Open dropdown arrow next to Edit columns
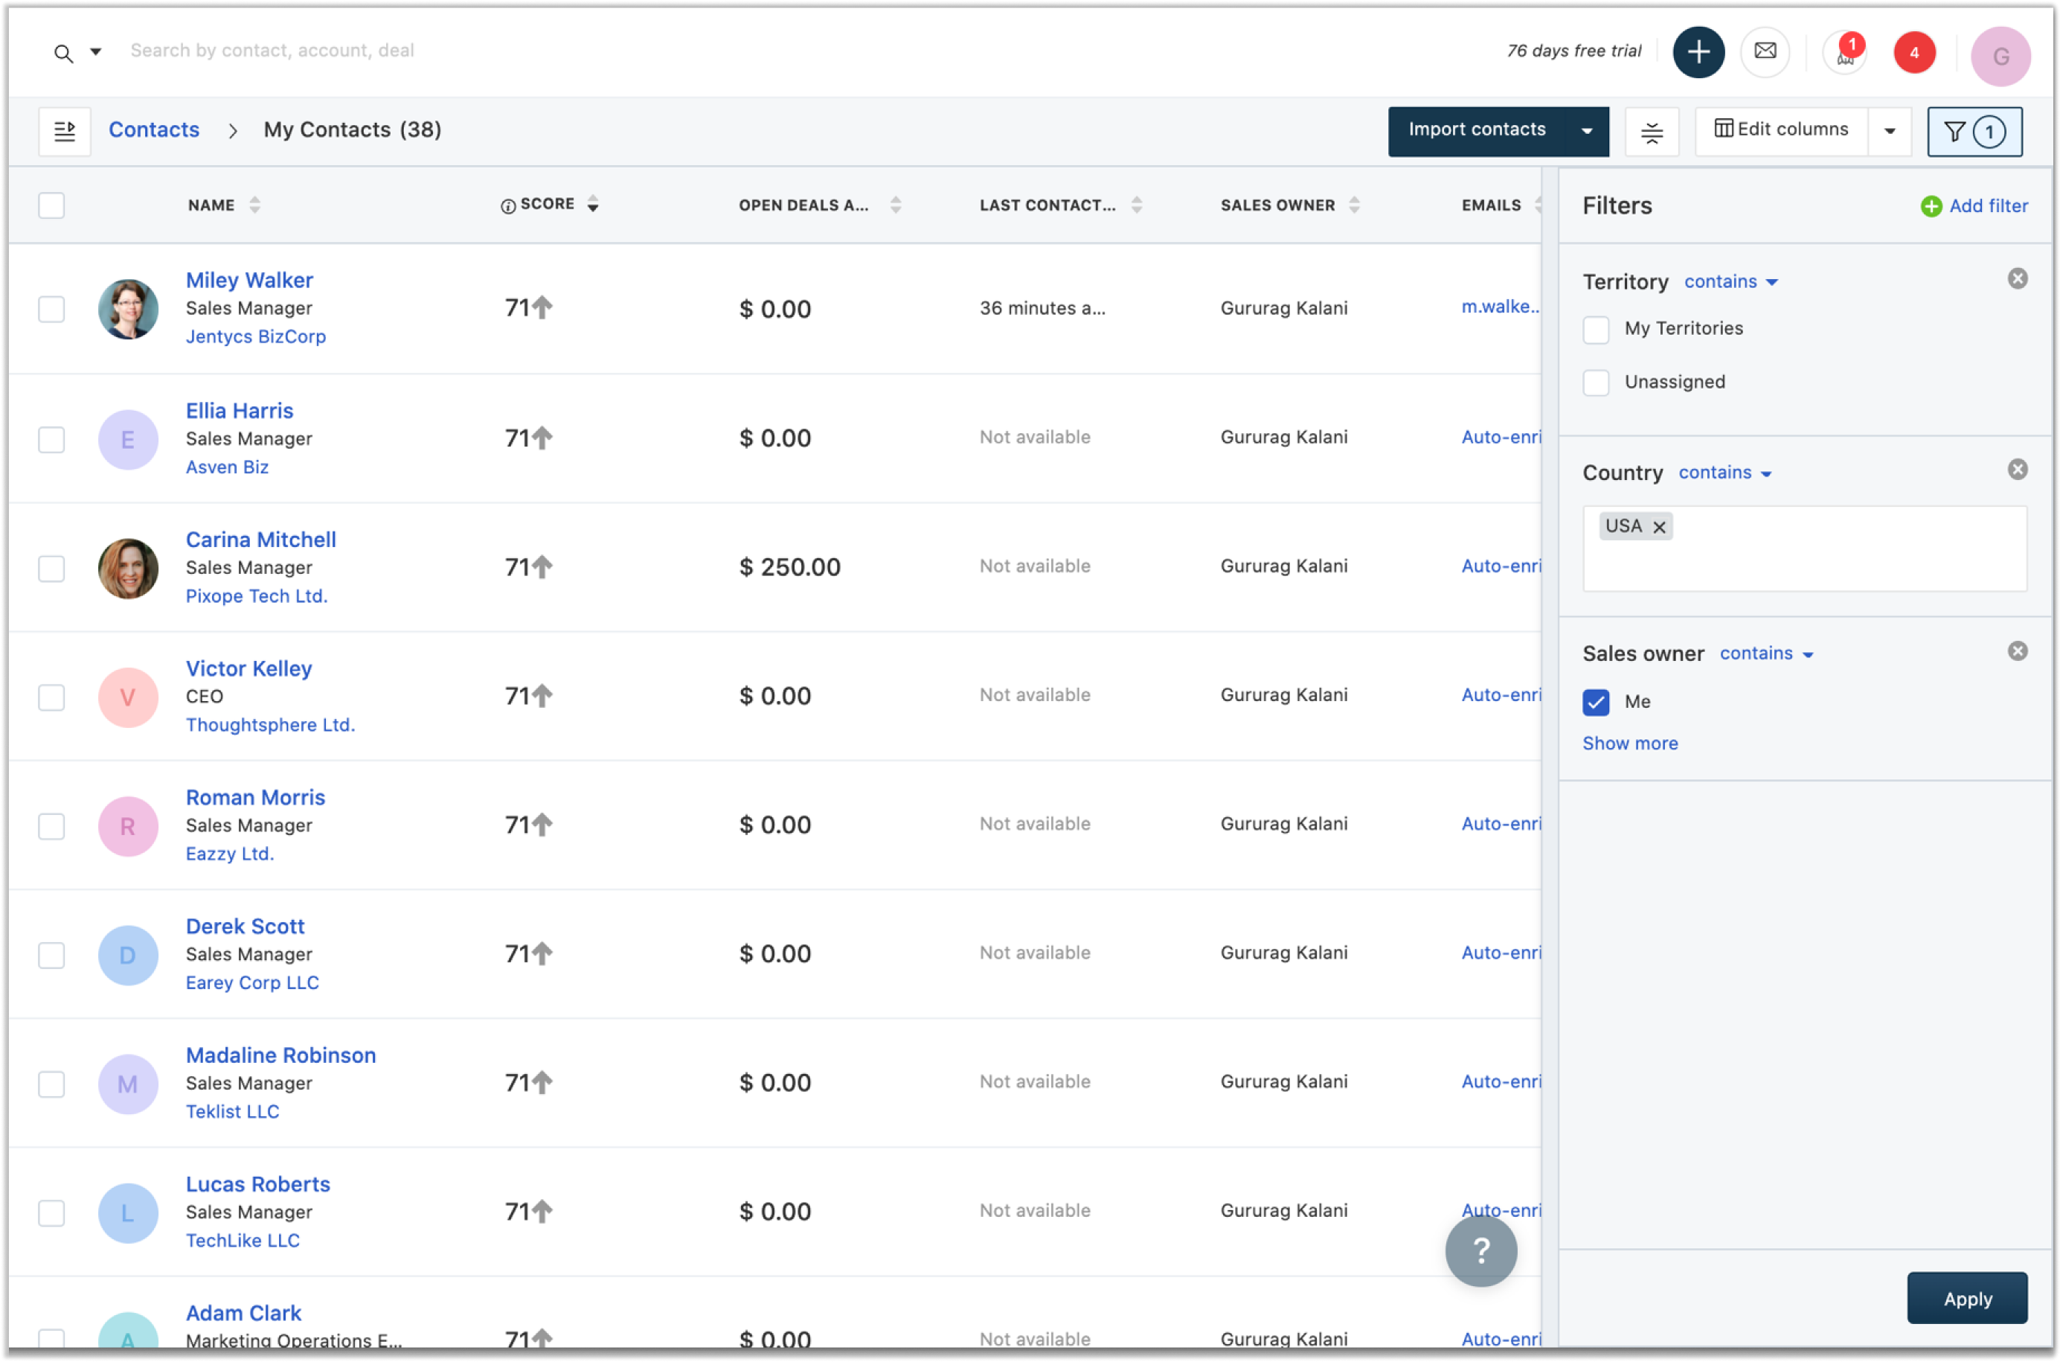2060x1362 pixels. pyautogui.click(x=1889, y=132)
